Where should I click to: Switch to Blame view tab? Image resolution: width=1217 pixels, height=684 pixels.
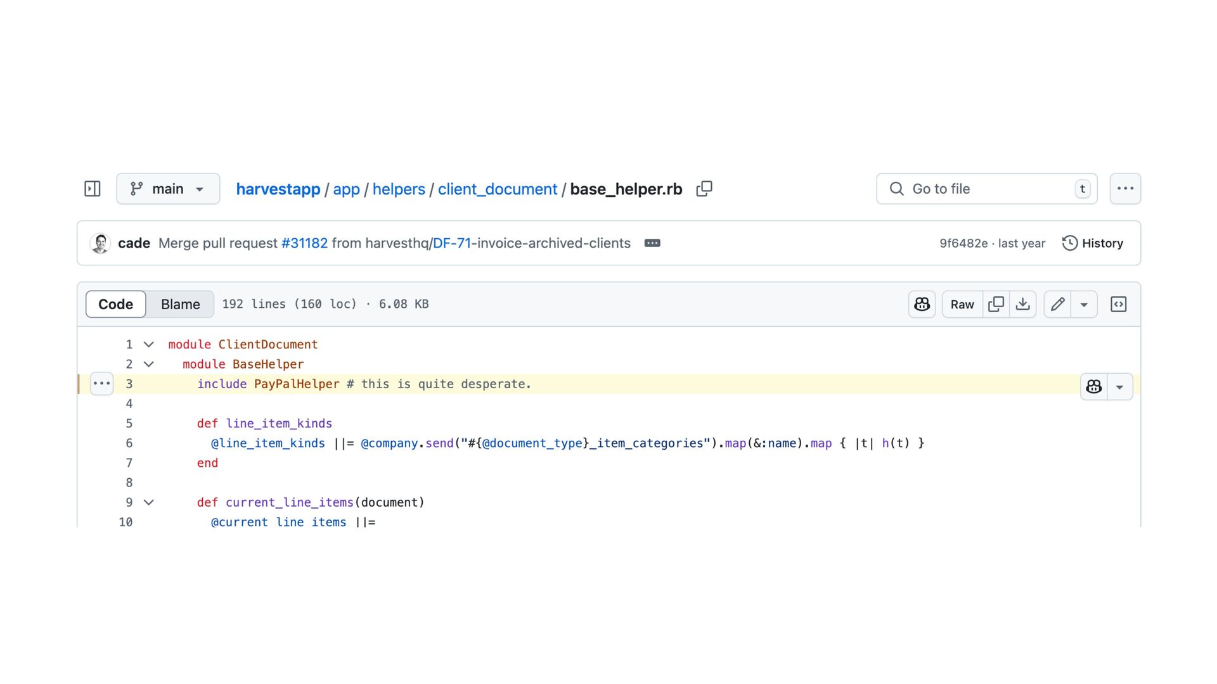pos(180,305)
